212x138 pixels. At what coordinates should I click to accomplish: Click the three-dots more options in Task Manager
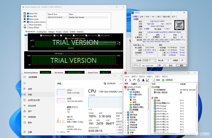(121, 84)
